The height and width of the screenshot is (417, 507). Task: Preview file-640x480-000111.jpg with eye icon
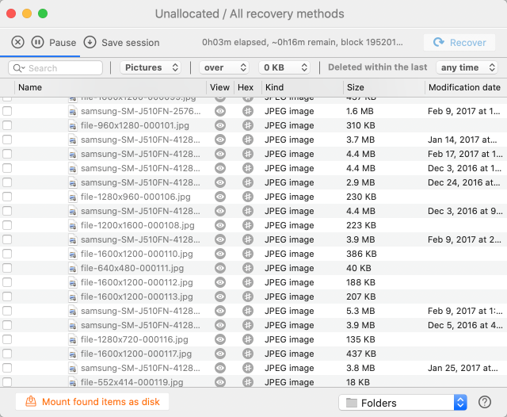coord(220,268)
